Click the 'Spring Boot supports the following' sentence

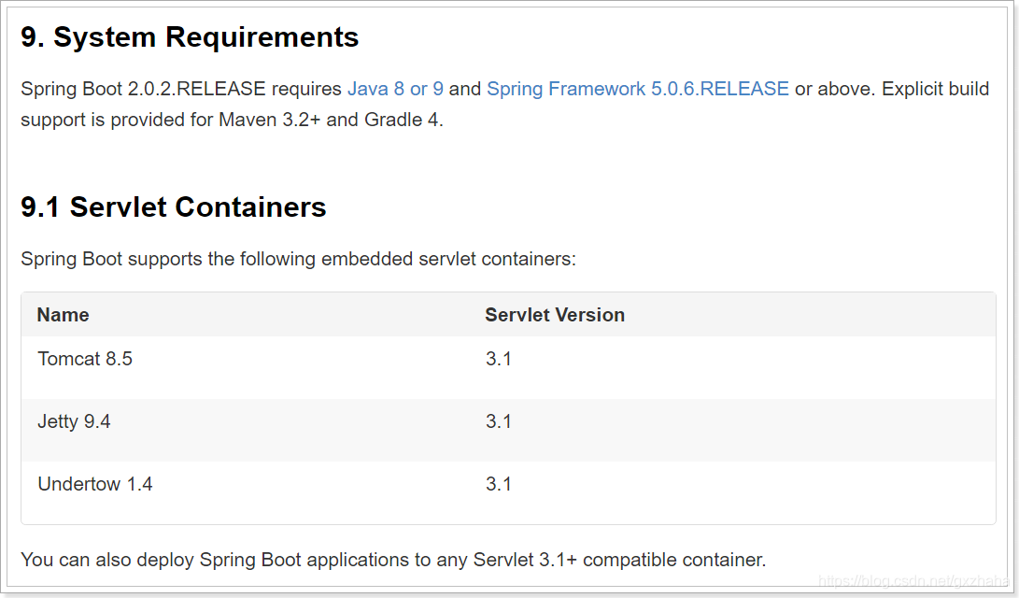point(298,260)
